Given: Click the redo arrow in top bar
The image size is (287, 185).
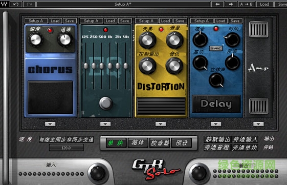Looking at the screenshot, I should [x=29, y=4].
